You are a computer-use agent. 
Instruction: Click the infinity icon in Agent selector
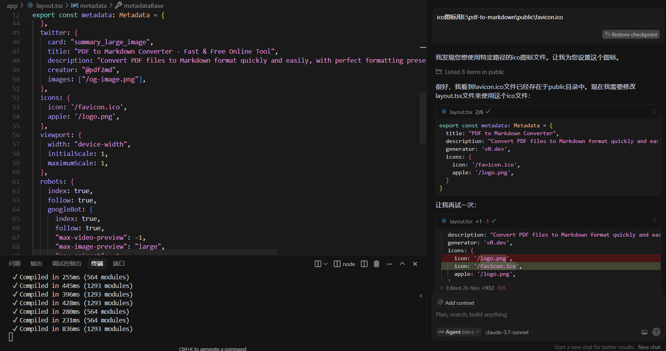tap(441, 332)
